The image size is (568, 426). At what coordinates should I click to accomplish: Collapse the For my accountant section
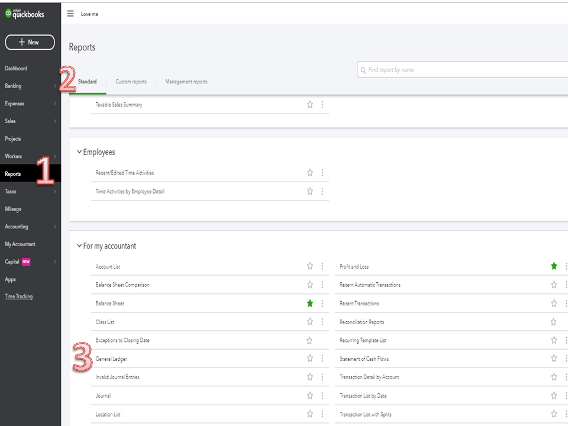coord(79,246)
